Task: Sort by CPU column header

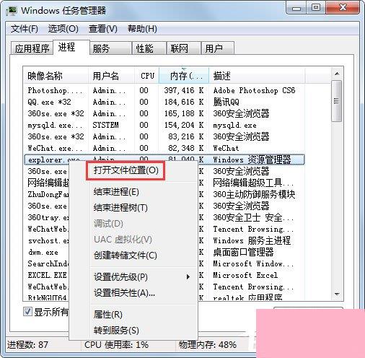Action: pyautogui.click(x=146, y=76)
